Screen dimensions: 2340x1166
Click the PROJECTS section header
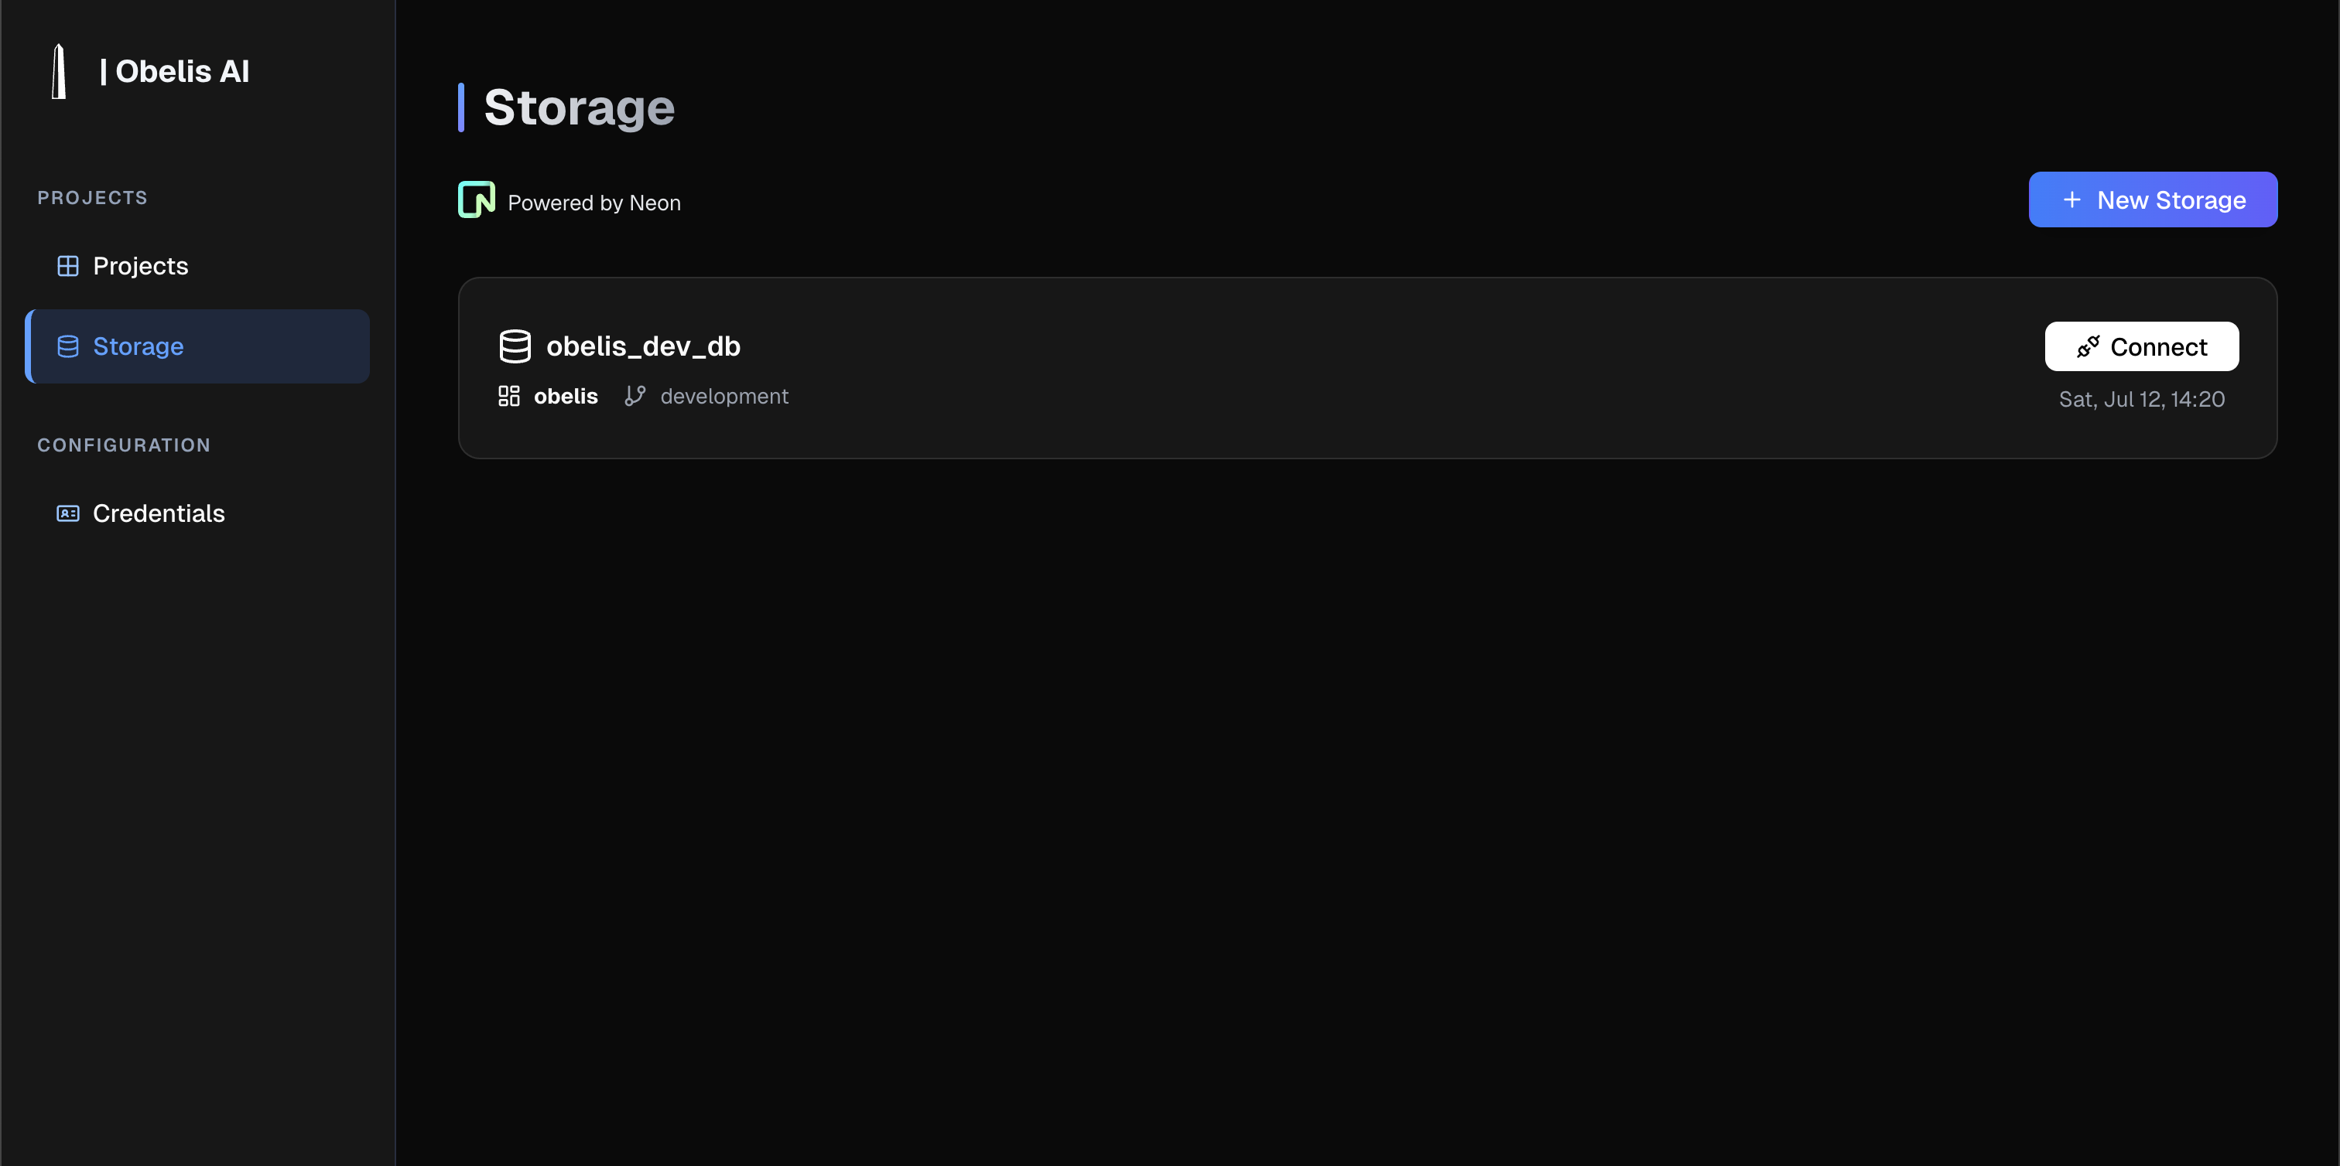click(93, 198)
